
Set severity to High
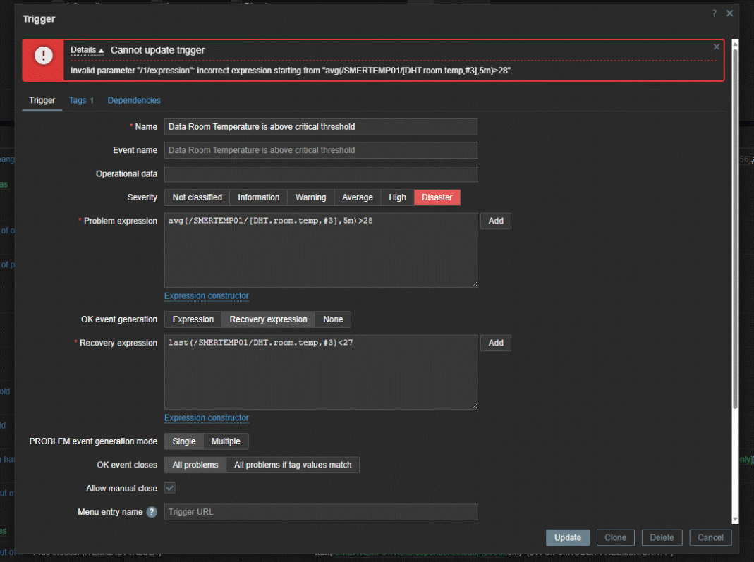(x=397, y=197)
